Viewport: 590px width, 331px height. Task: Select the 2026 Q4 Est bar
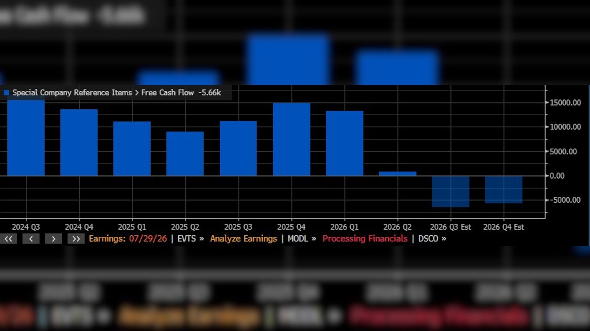tap(504, 189)
